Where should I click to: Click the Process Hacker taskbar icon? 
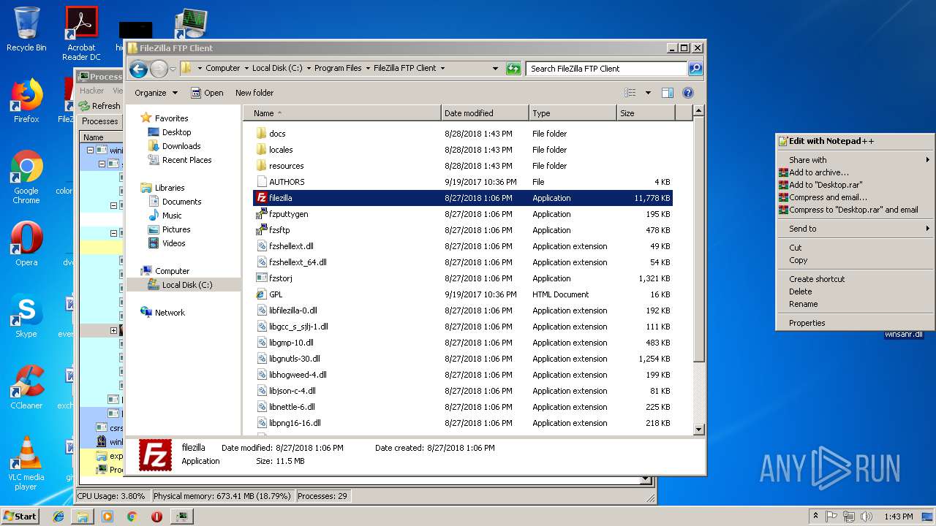[x=181, y=516]
